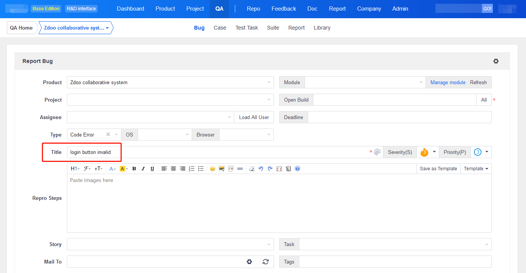
Task: Switch to the Test Task tab
Action: pos(246,28)
